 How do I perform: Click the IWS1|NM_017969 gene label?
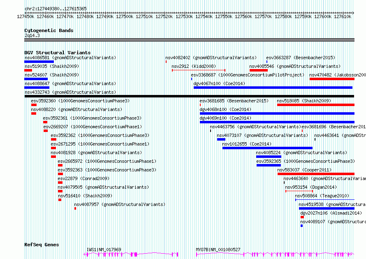(x=104, y=250)
